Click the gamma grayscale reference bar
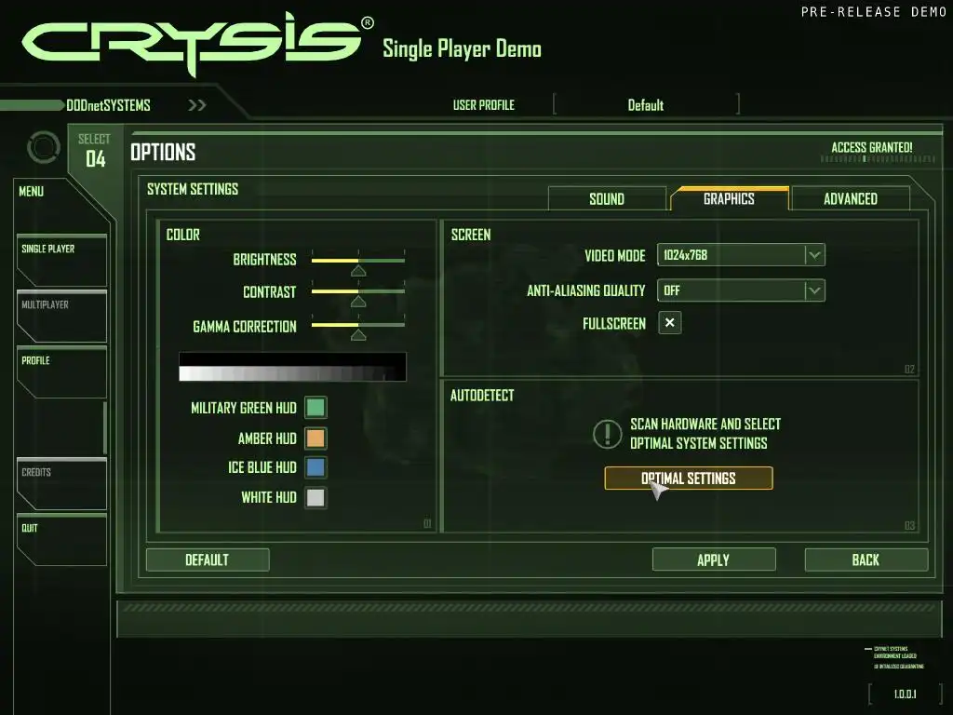953x715 pixels. 292,367
